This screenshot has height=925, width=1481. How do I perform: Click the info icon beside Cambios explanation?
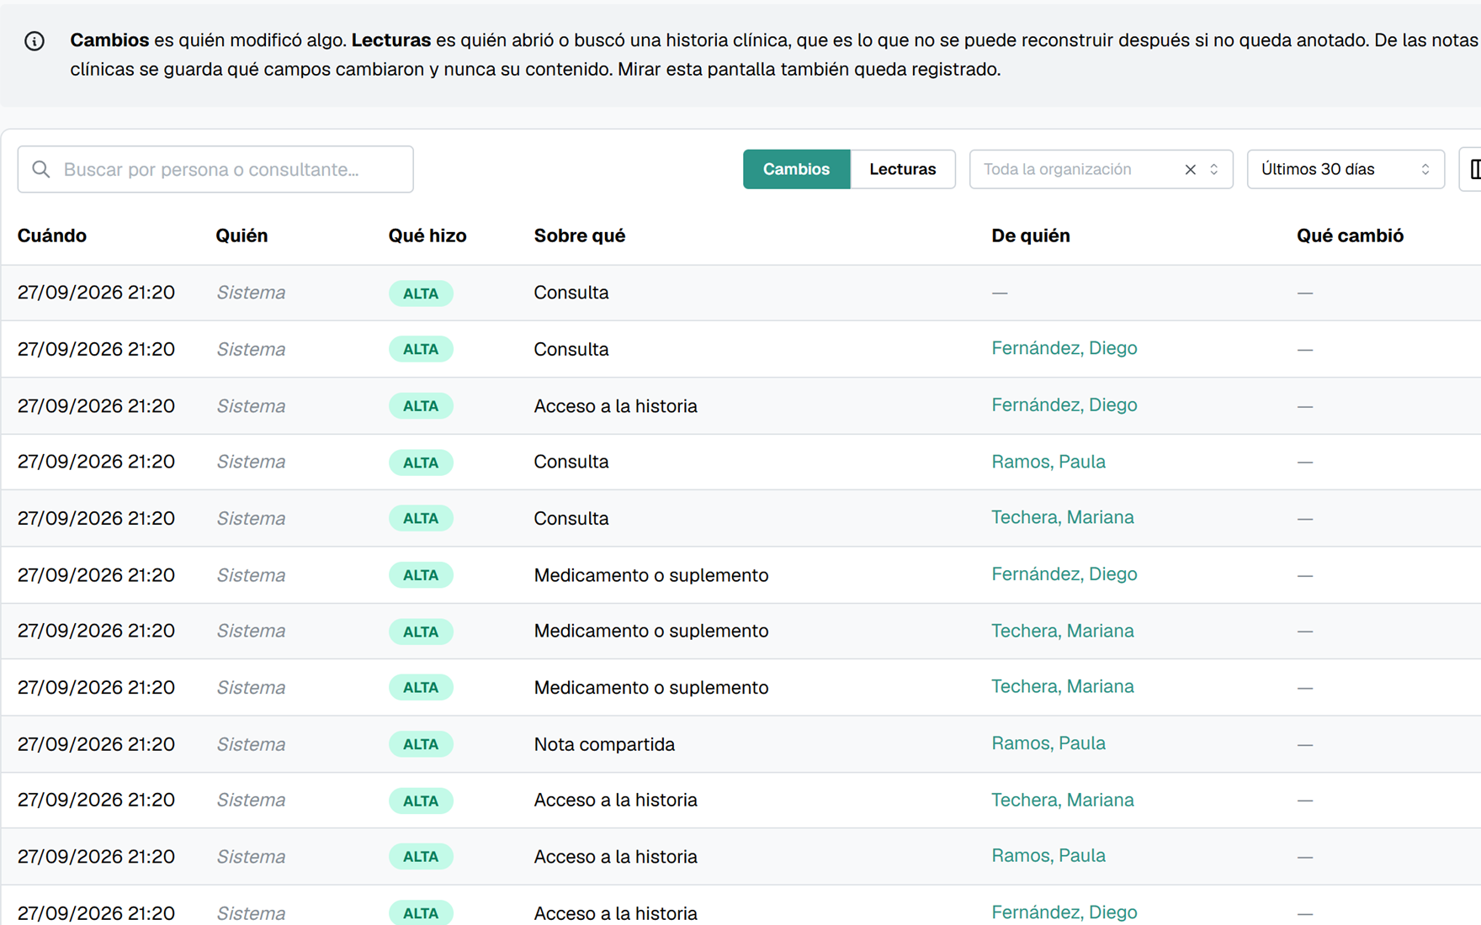coord(35,41)
